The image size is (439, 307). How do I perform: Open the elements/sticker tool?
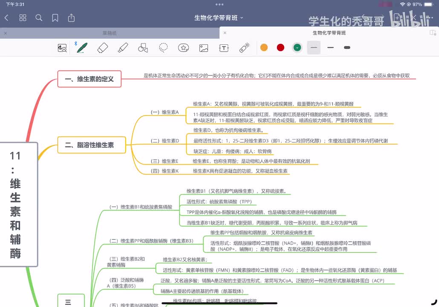point(183,48)
